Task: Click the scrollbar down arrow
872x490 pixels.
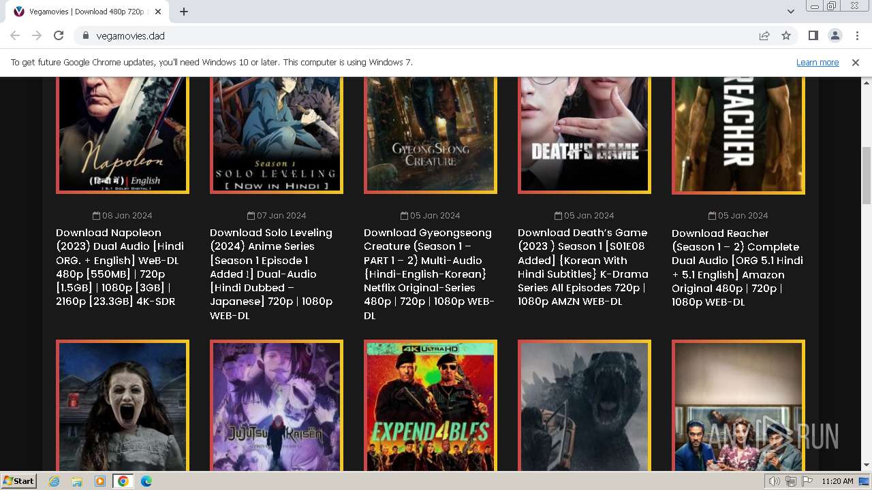Action: click(x=866, y=465)
